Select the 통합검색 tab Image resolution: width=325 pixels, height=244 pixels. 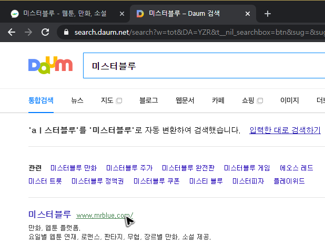click(41, 100)
